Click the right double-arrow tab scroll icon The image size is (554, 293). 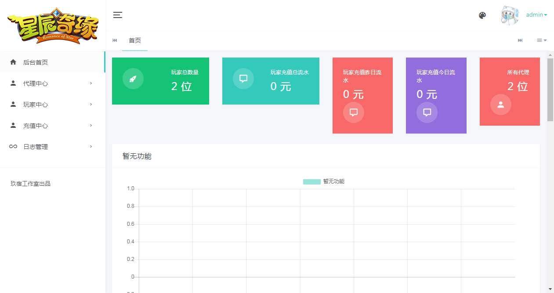520,40
